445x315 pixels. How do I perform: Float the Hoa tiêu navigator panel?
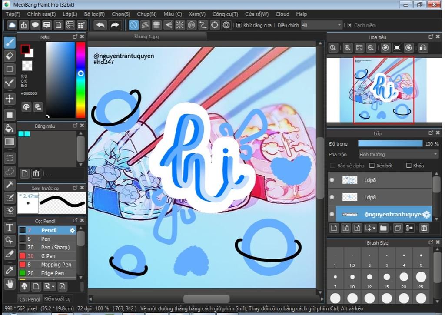coord(431,36)
